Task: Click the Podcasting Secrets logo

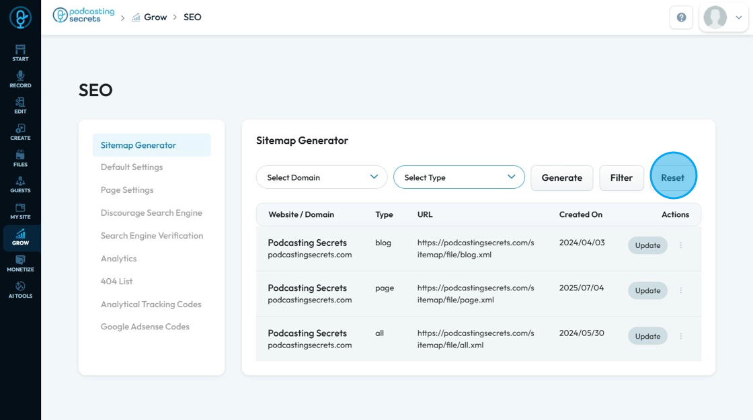Action: (84, 15)
